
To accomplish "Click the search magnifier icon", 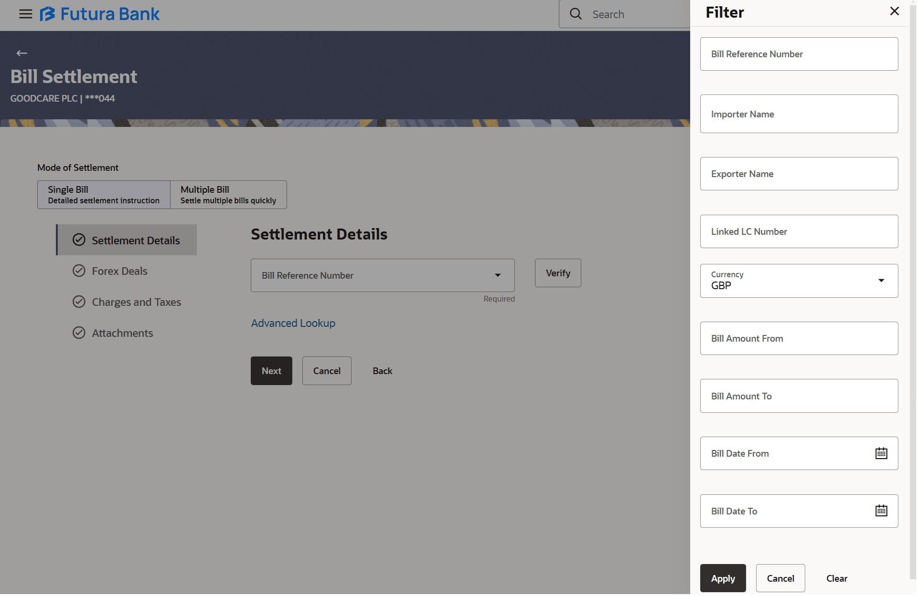I will (576, 14).
